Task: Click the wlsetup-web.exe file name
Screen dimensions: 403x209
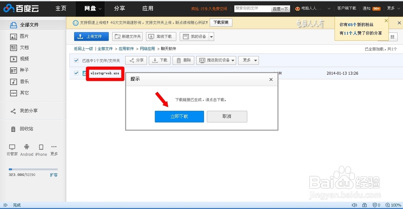Action: 105,73
